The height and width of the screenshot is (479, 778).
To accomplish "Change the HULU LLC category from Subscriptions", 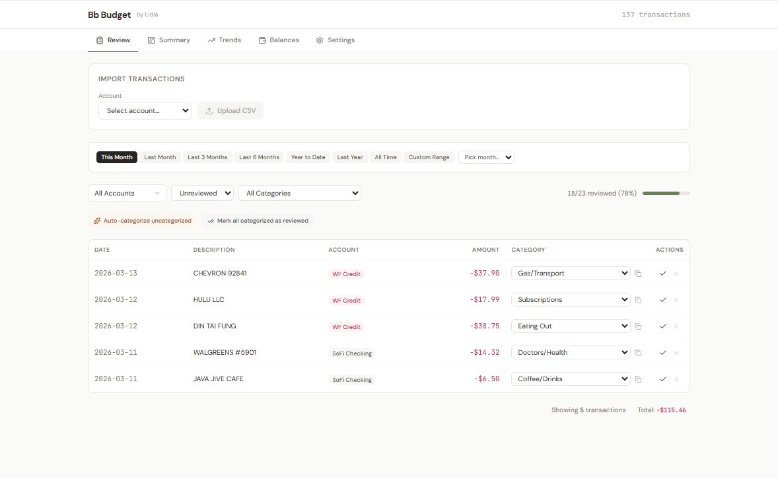I will tap(570, 299).
